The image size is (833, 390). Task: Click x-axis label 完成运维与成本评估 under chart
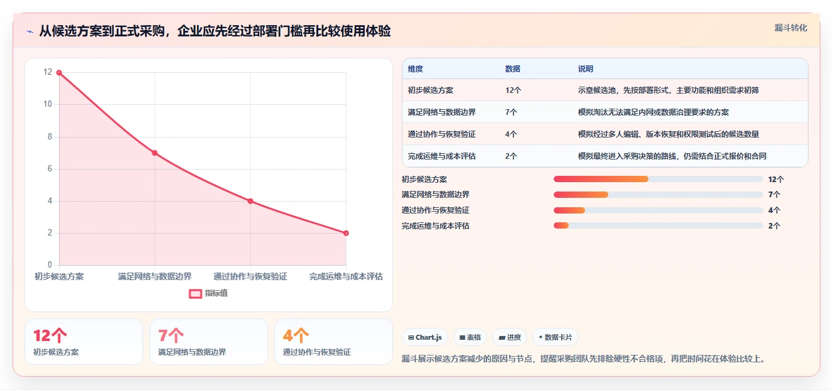tap(346, 276)
